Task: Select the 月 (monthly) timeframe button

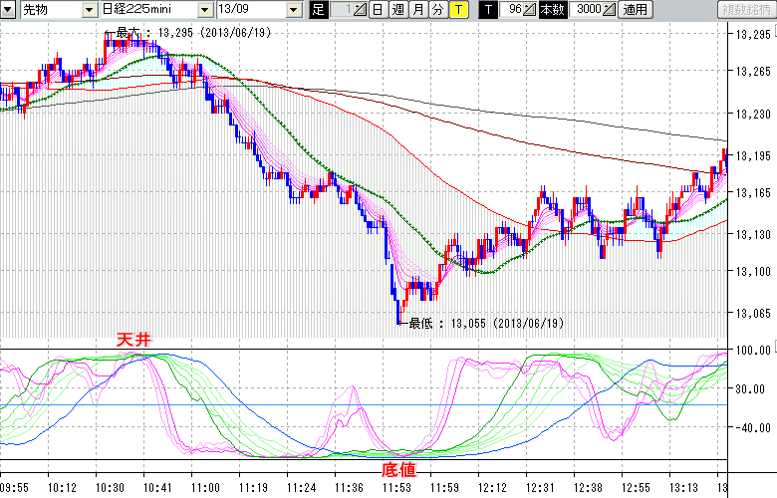Action: (x=417, y=10)
